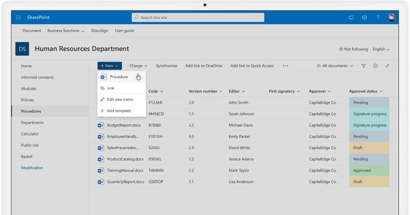Open the BudgetReport.docx file
The image size is (410, 215).
tap(124, 125)
